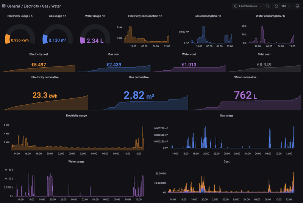Click the Electricity / Gas / Water title

(x=42, y=6)
